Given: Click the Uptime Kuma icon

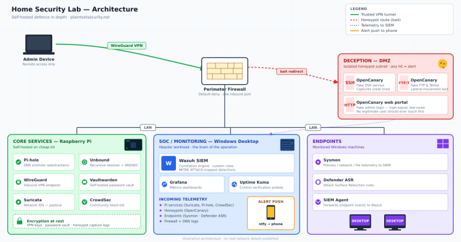Looking at the screenshot, I should tap(234, 184).
